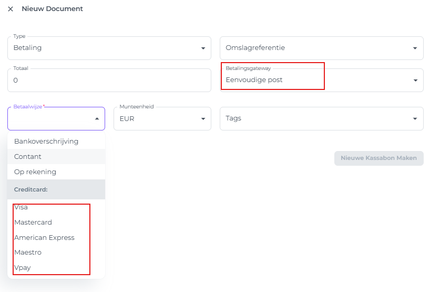Image resolution: width=430 pixels, height=292 pixels.
Task: Choose American Express option
Action: [x=44, y=238]
